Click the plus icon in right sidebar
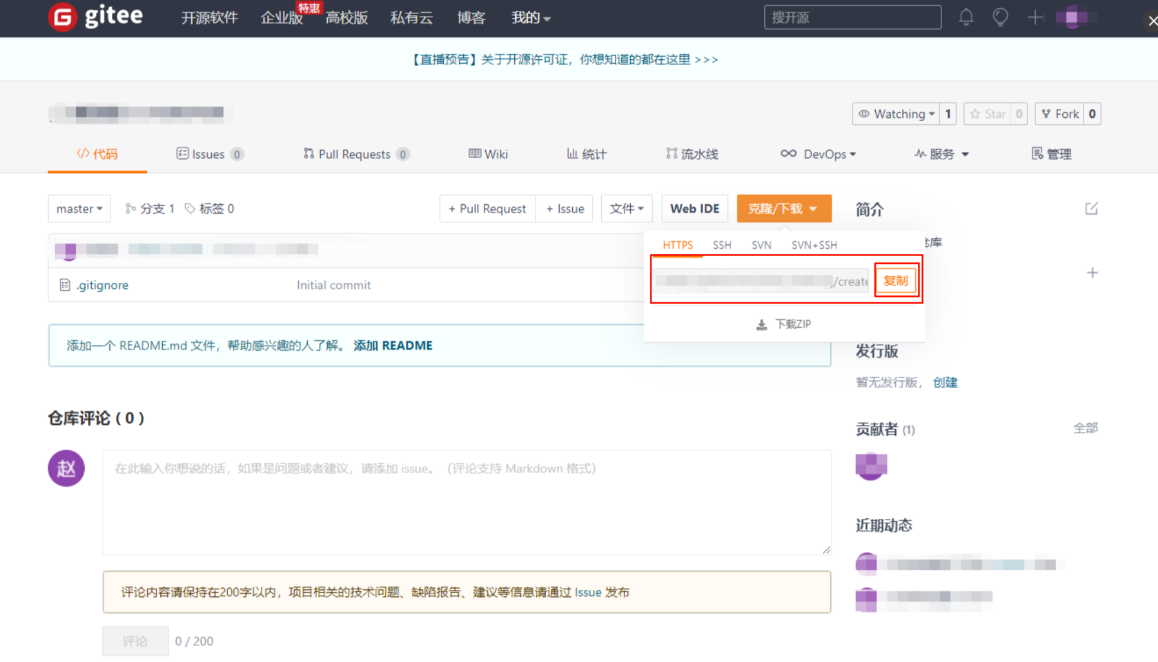 pos(1092,273)
